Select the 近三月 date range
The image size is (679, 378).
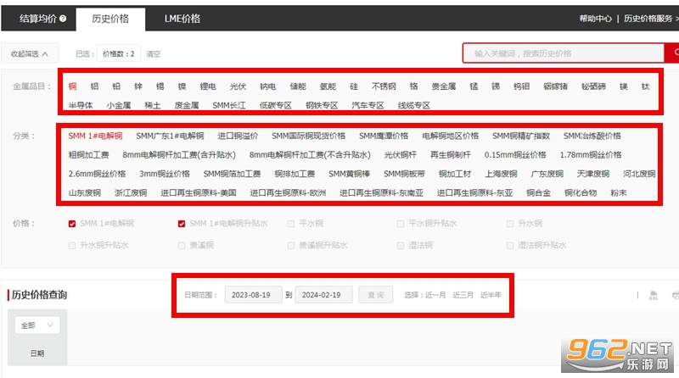(463, 295)
